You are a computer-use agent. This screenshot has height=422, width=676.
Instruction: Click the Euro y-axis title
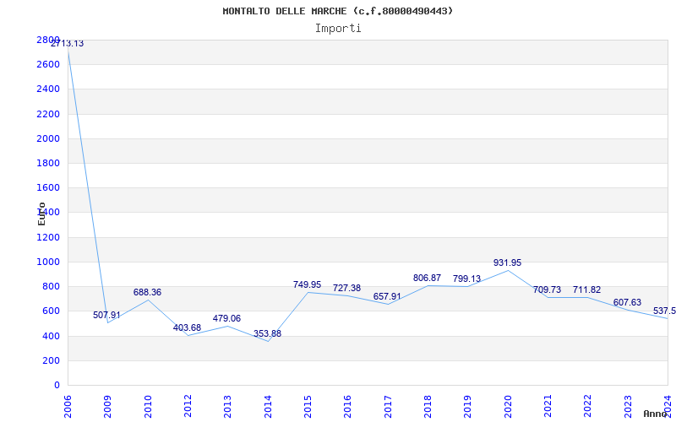41,214
